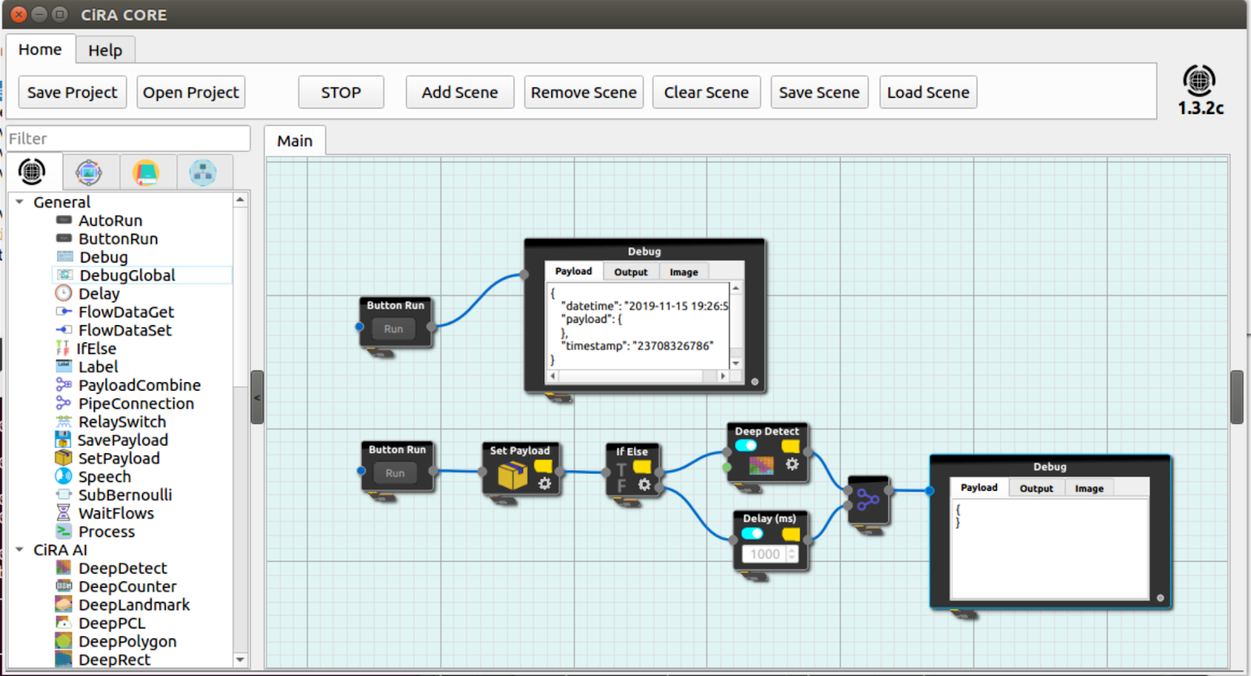Click Run on the lower Button Run node
Viewport: 1251px width, 676px height.
click(395, 473)
